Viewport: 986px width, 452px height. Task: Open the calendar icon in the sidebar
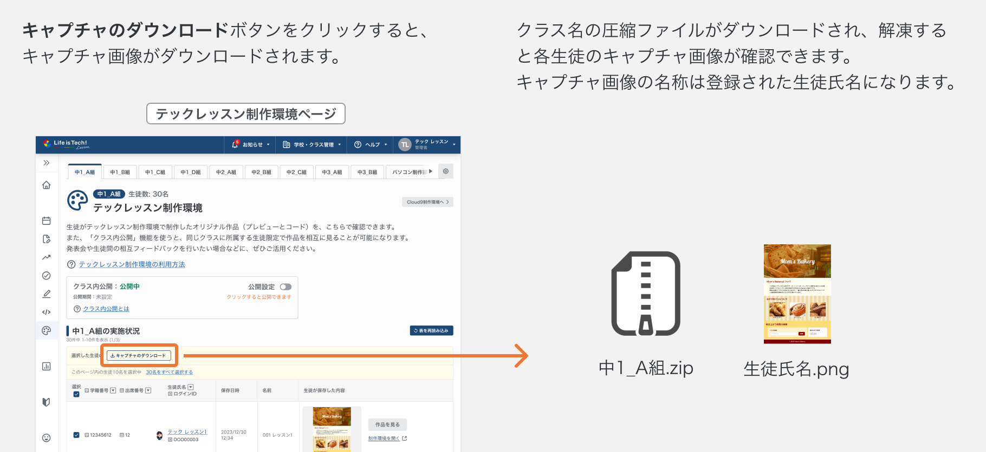[47, 221]
